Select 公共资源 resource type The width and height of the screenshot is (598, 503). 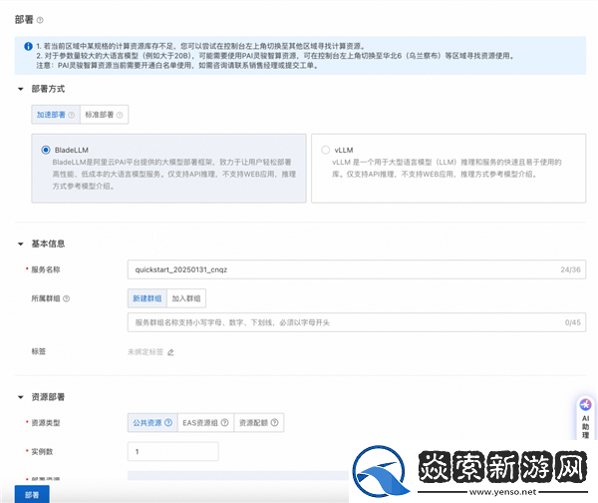[152, 423]
